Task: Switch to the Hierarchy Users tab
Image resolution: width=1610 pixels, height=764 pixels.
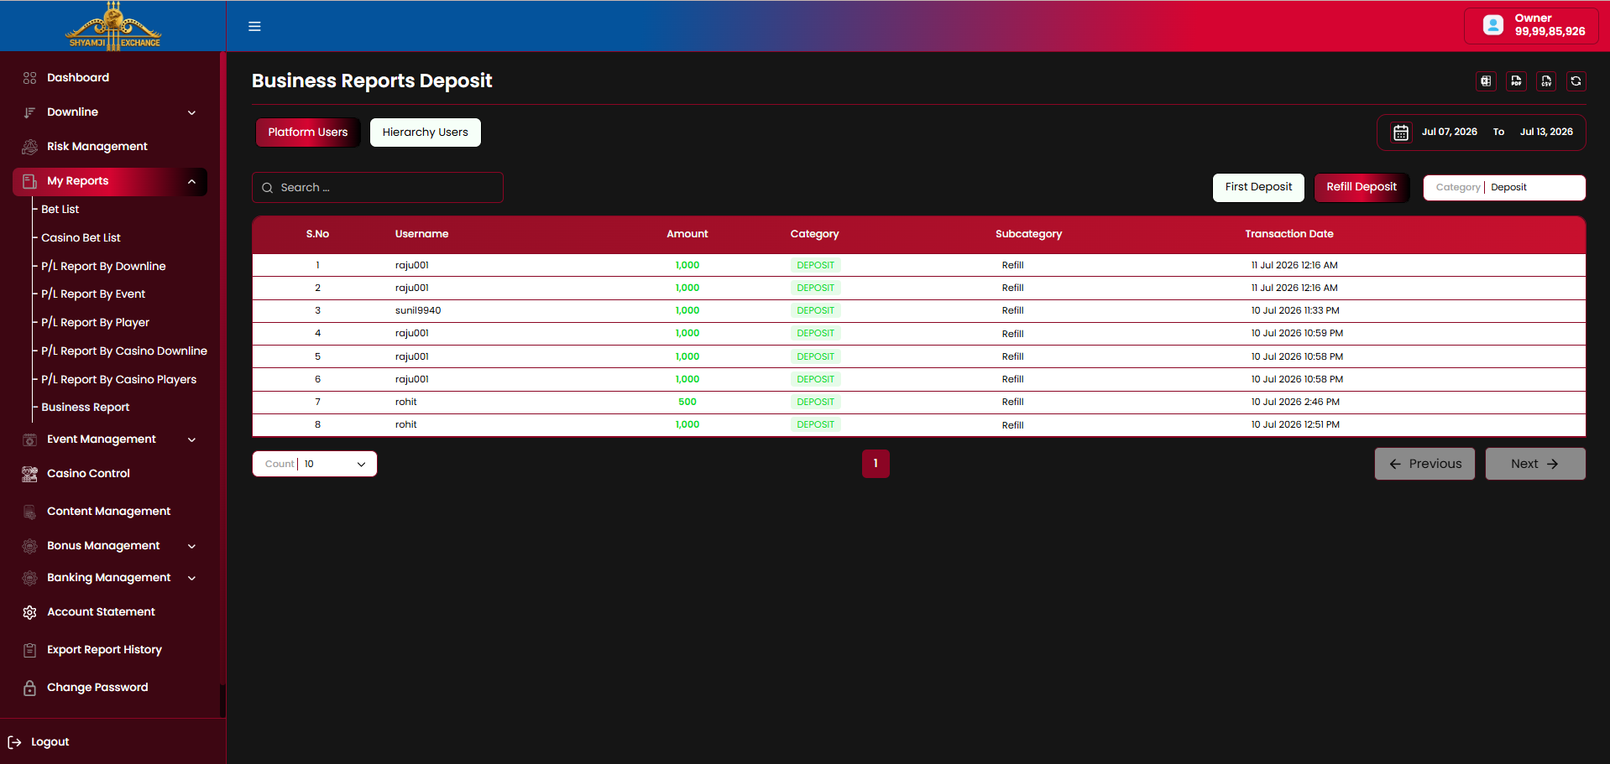Action: click(x=426, y=133)
